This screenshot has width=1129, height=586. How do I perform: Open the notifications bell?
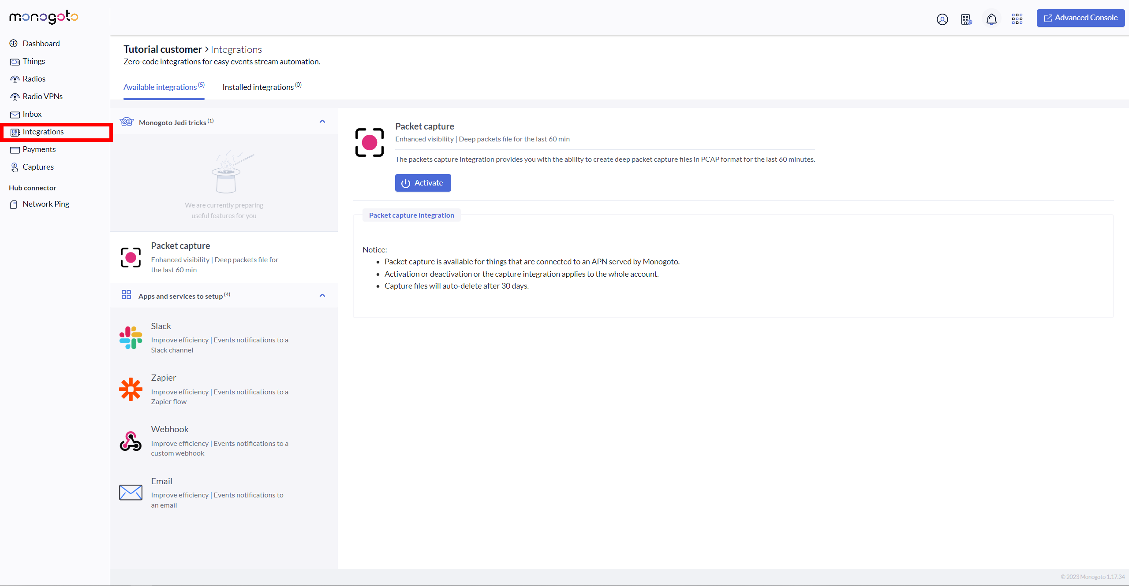(x=991, y=19)
